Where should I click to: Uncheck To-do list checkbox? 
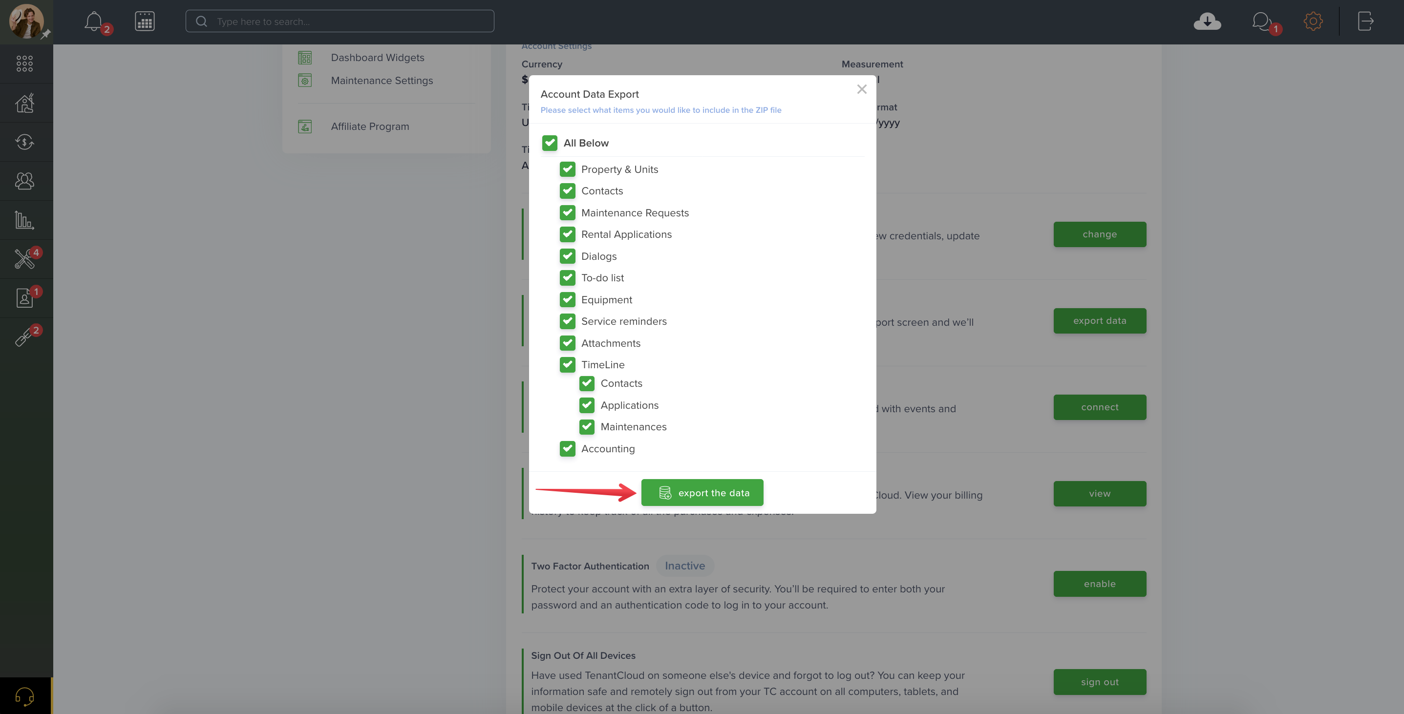[x=567, y=278]
